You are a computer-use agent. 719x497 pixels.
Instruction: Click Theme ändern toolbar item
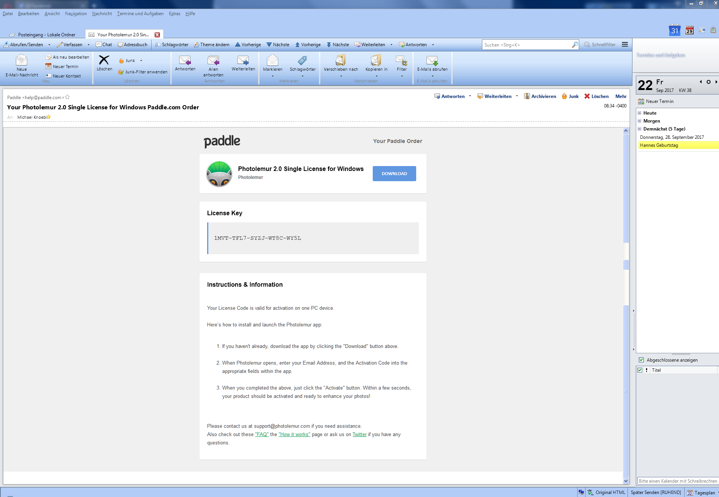[x=211, y=45]
